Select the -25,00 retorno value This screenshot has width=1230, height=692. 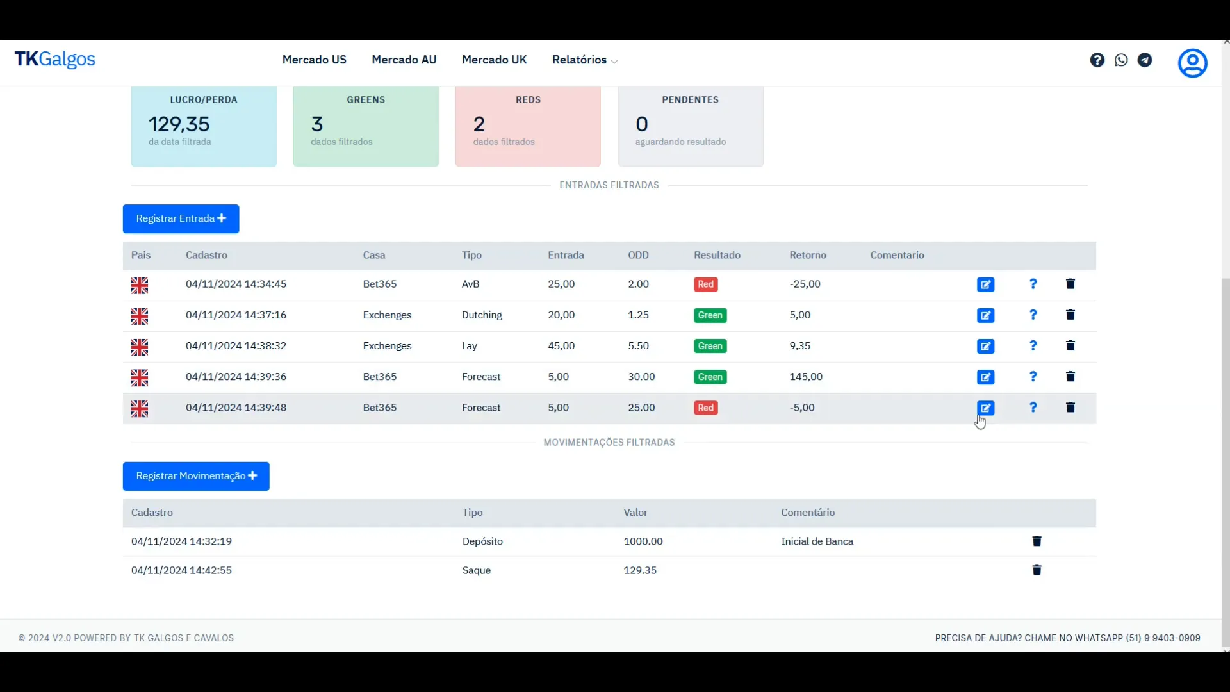[x=805, y=284]
